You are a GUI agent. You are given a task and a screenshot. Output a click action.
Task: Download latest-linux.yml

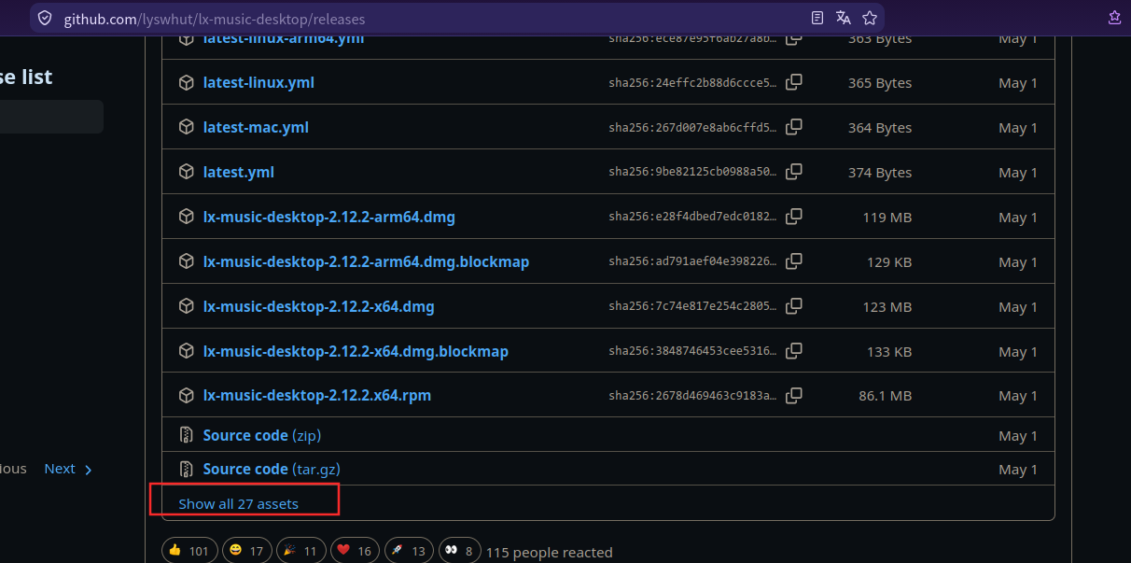tap(258, 82)
